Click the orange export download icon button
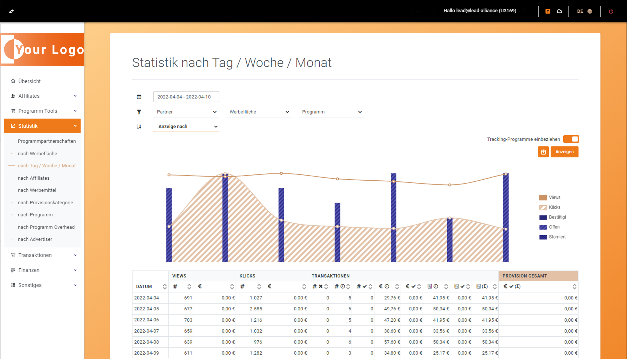627x359 pixels. click(543, 152)
